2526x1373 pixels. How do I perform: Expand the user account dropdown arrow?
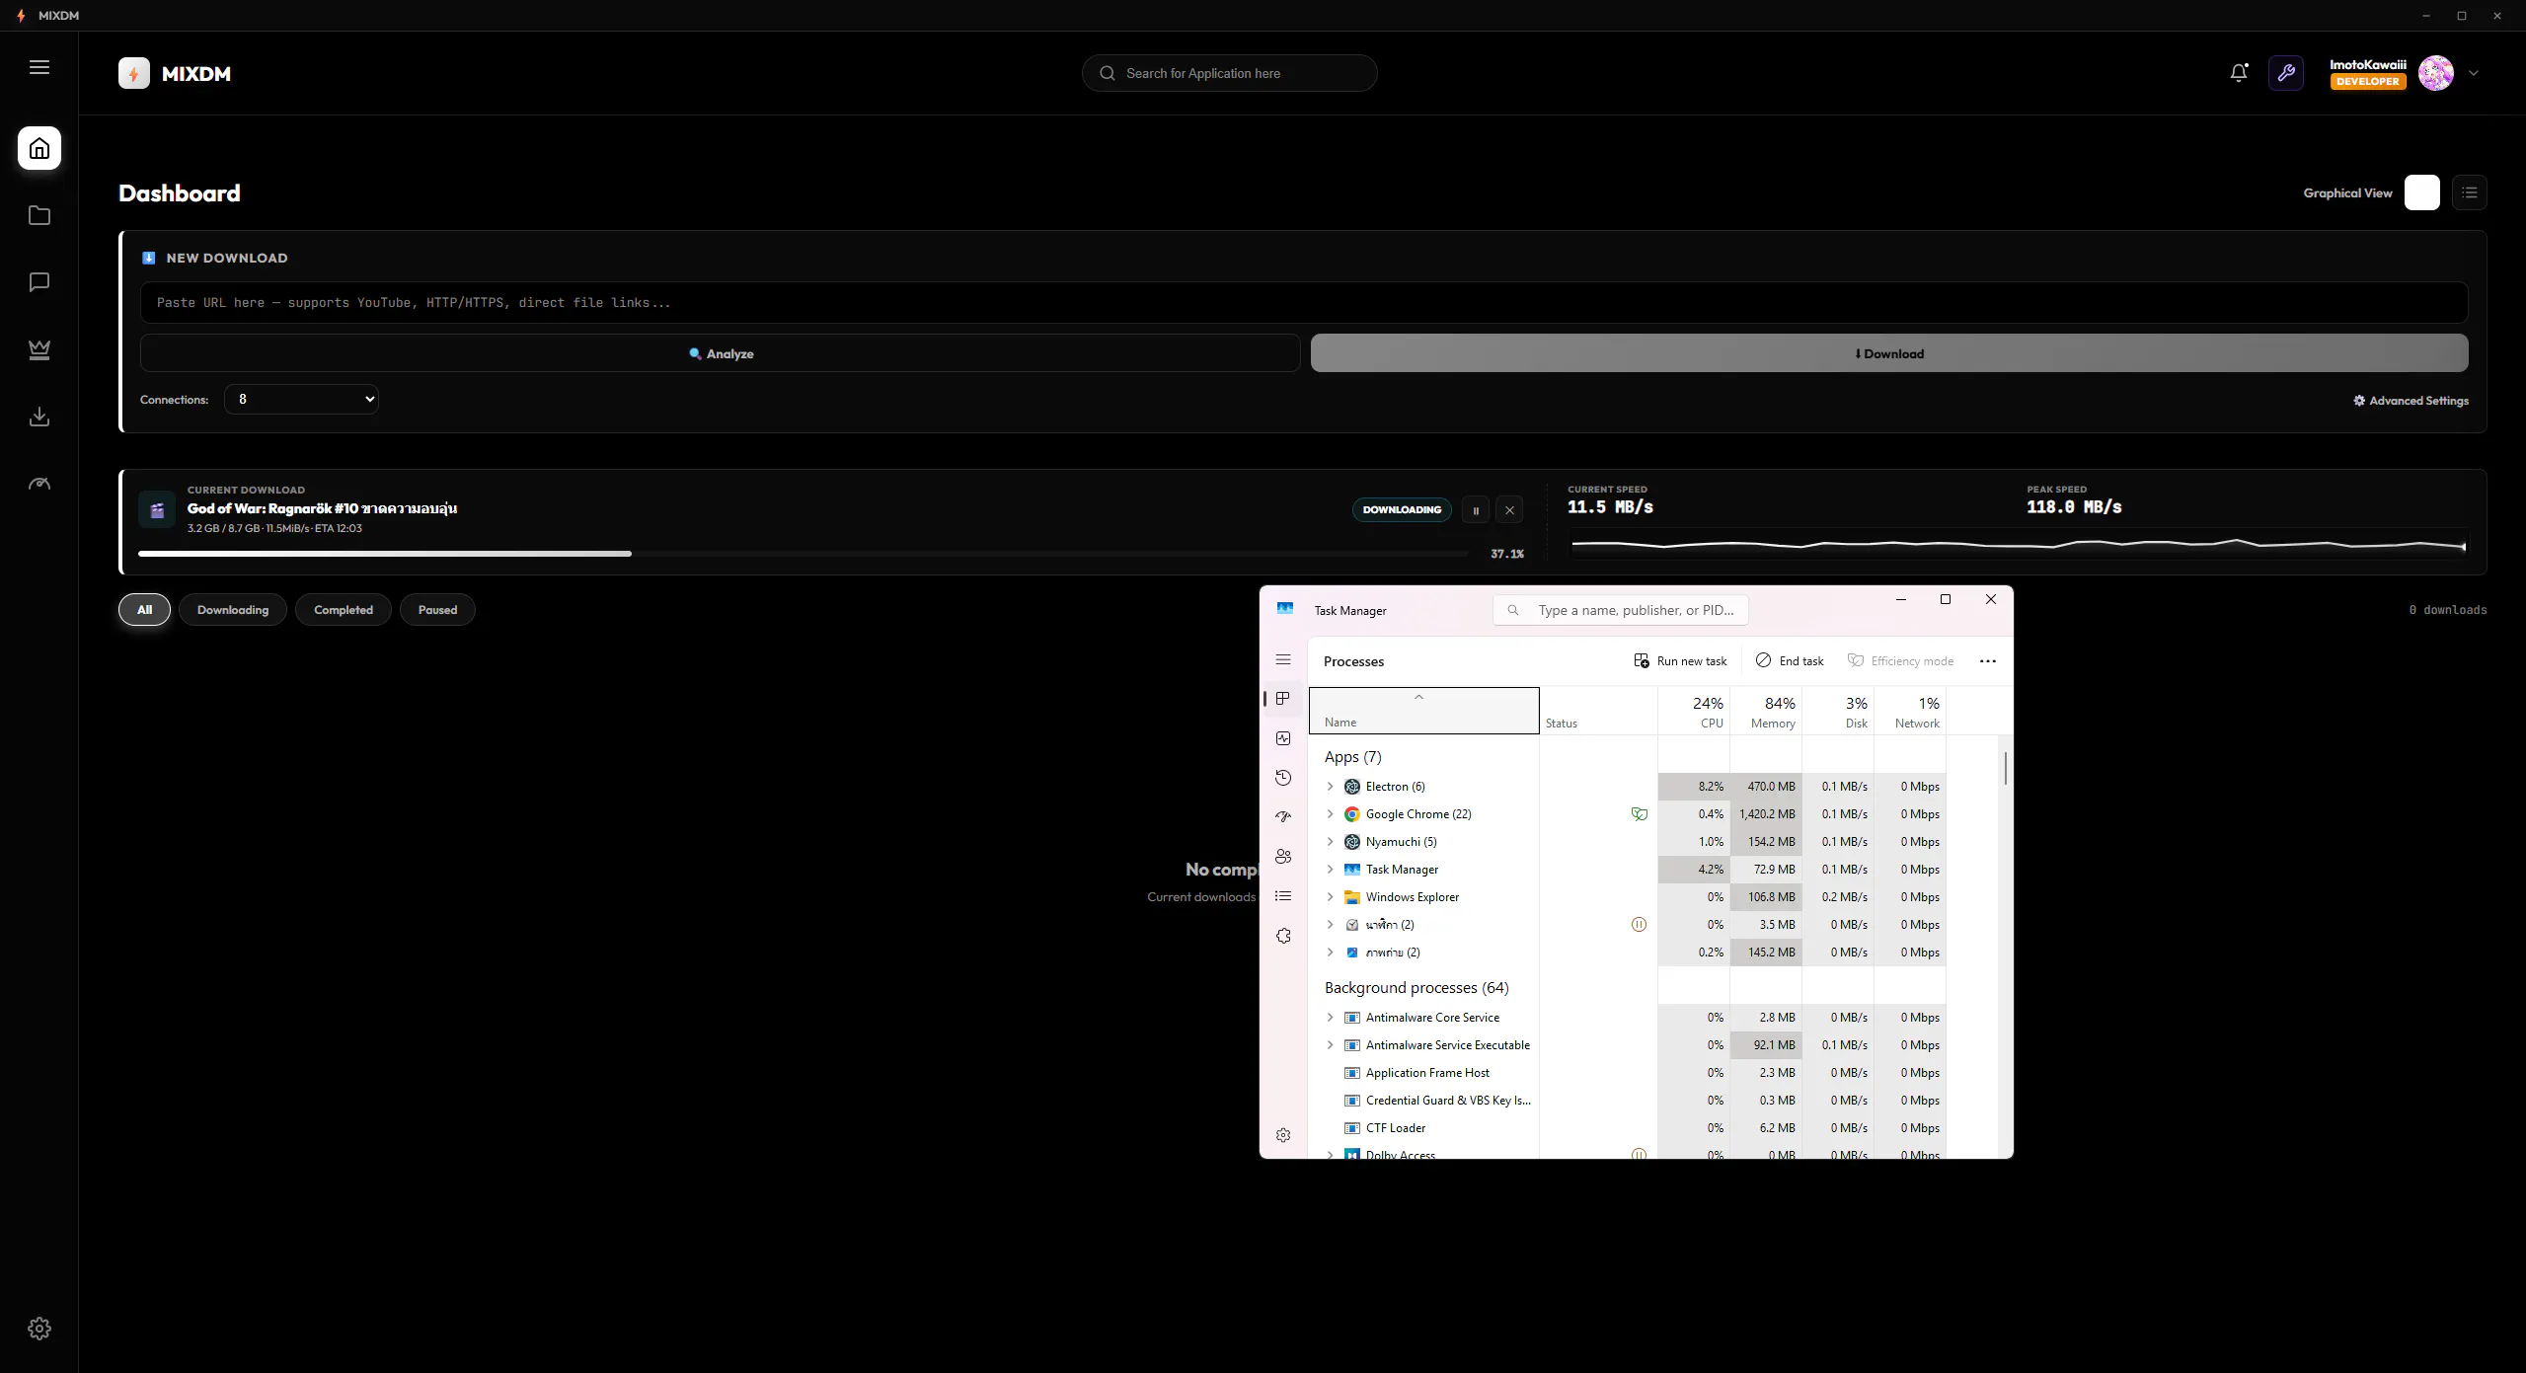click(x=2474, y=73)
